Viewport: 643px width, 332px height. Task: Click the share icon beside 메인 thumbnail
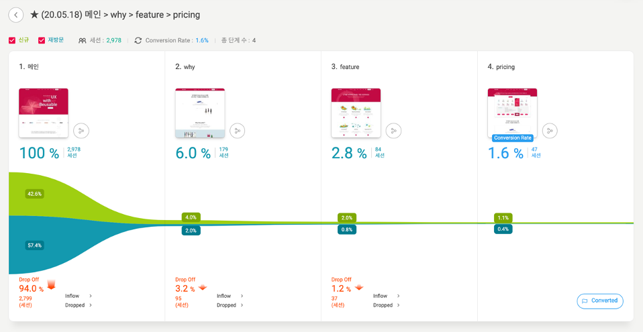coord(81,131)
